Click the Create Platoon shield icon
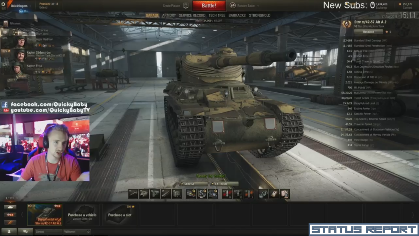Image resolution: width=419 pixels, height=236 pixels. click(186, 5)
